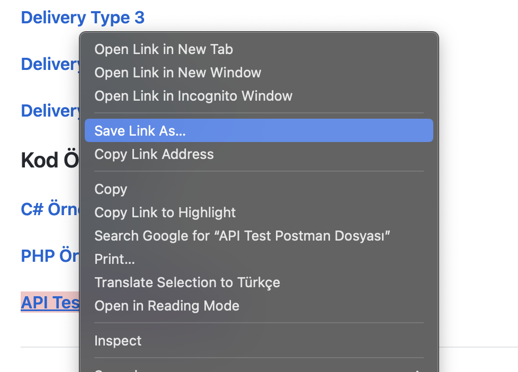Translate Selection to Türkçe
This screenshot has width=518, height=372.
(187, 282)
